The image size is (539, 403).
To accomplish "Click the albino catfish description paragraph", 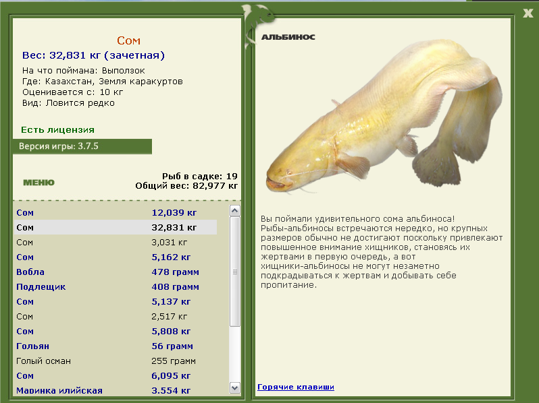I will coord(382,252).
